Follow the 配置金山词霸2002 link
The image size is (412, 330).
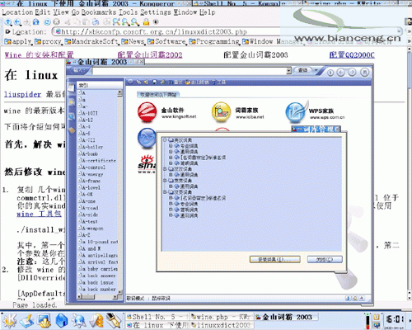click(x=150, y=54)
